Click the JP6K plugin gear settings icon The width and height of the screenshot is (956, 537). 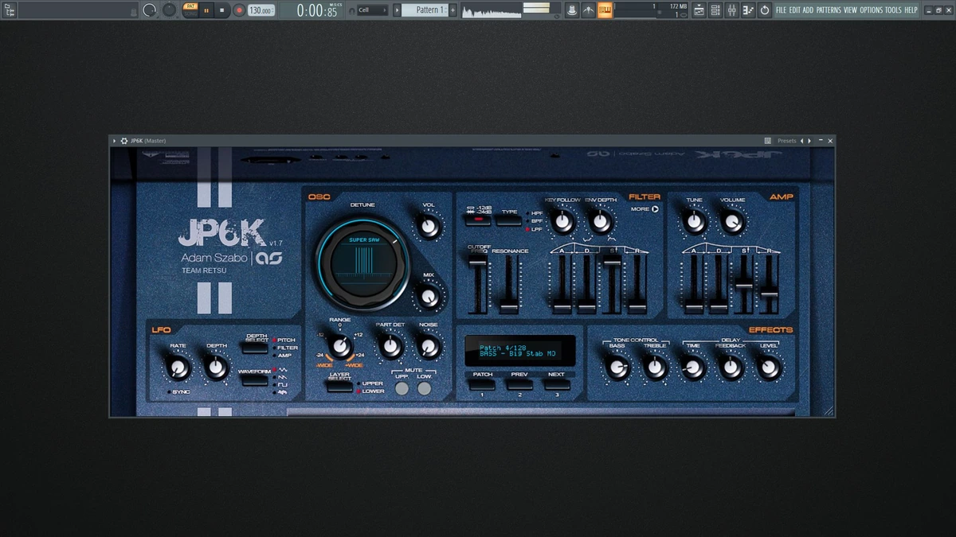pyautogui.click(x=124, y=141)
